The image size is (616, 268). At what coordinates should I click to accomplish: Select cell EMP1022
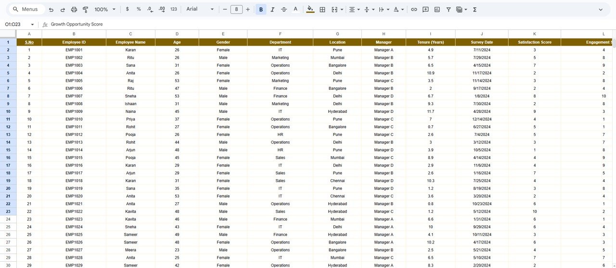click(x=74, y=211)
